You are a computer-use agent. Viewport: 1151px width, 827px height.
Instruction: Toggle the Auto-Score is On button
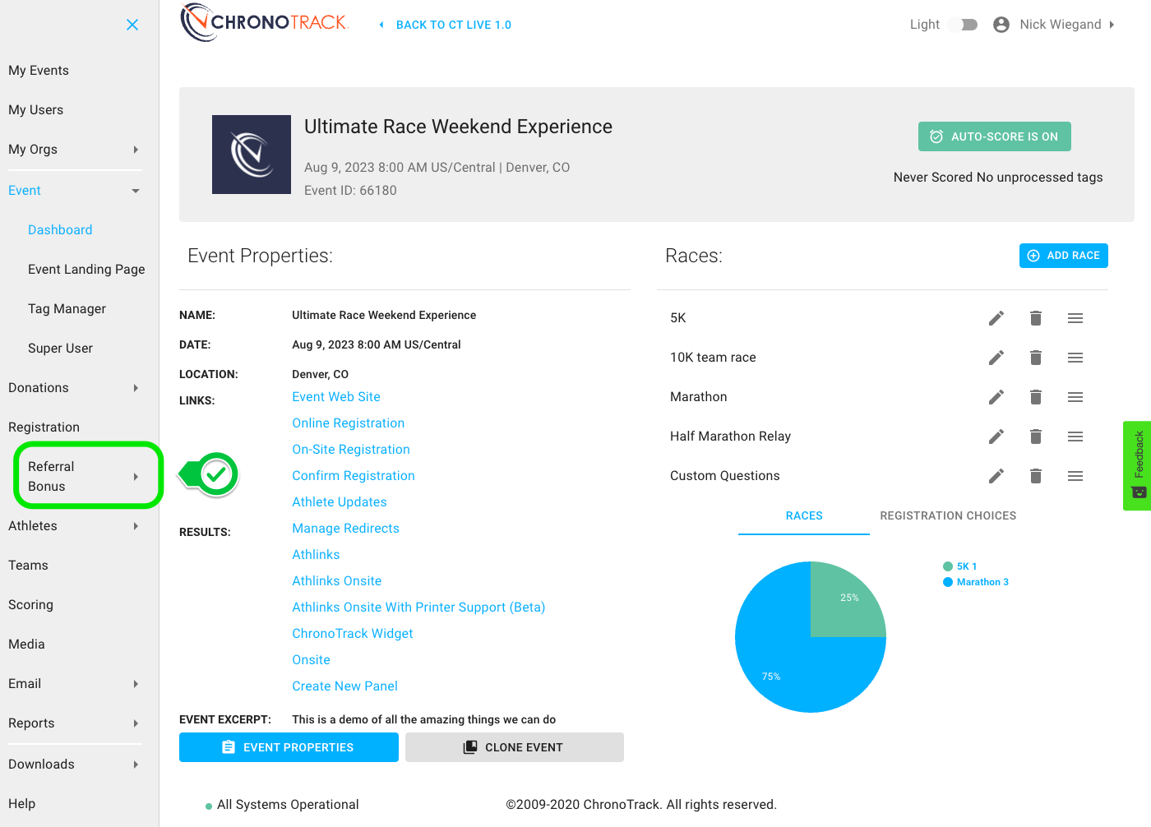995,136
